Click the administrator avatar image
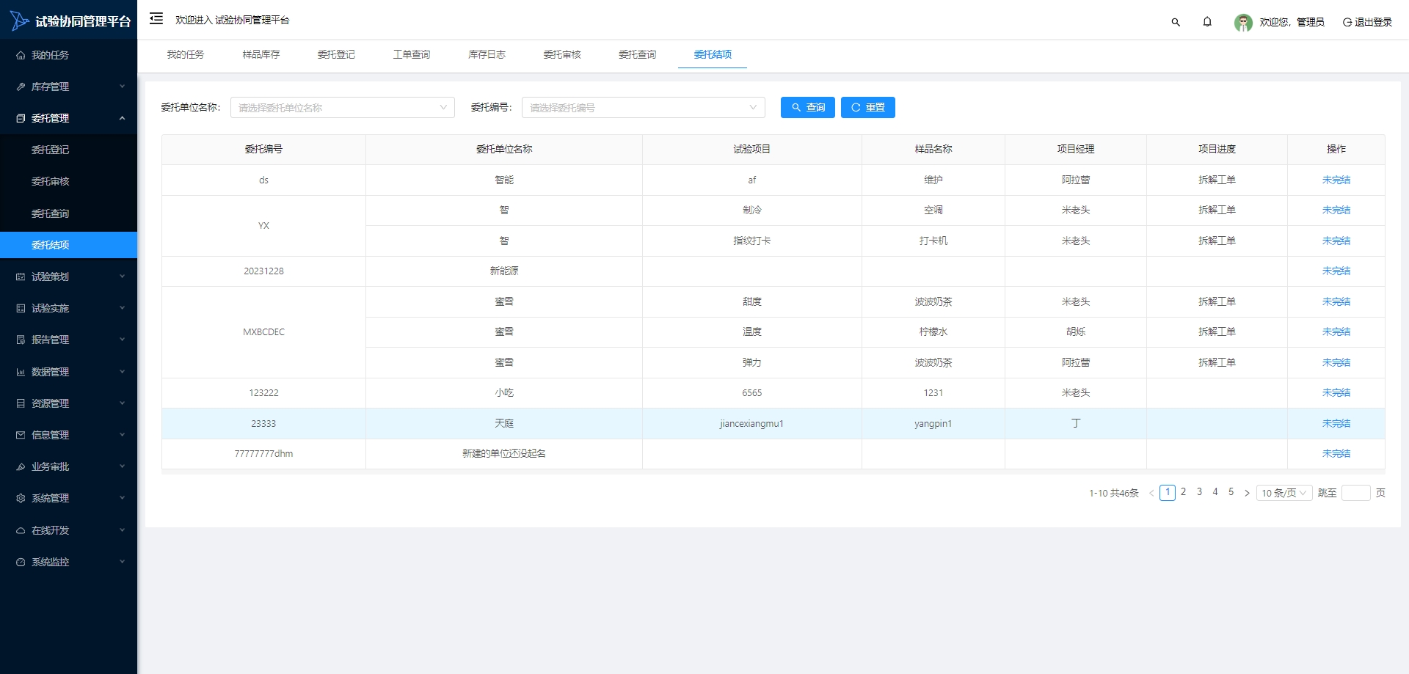The height and width of the screenshot is (674, 1409). 1243,23
